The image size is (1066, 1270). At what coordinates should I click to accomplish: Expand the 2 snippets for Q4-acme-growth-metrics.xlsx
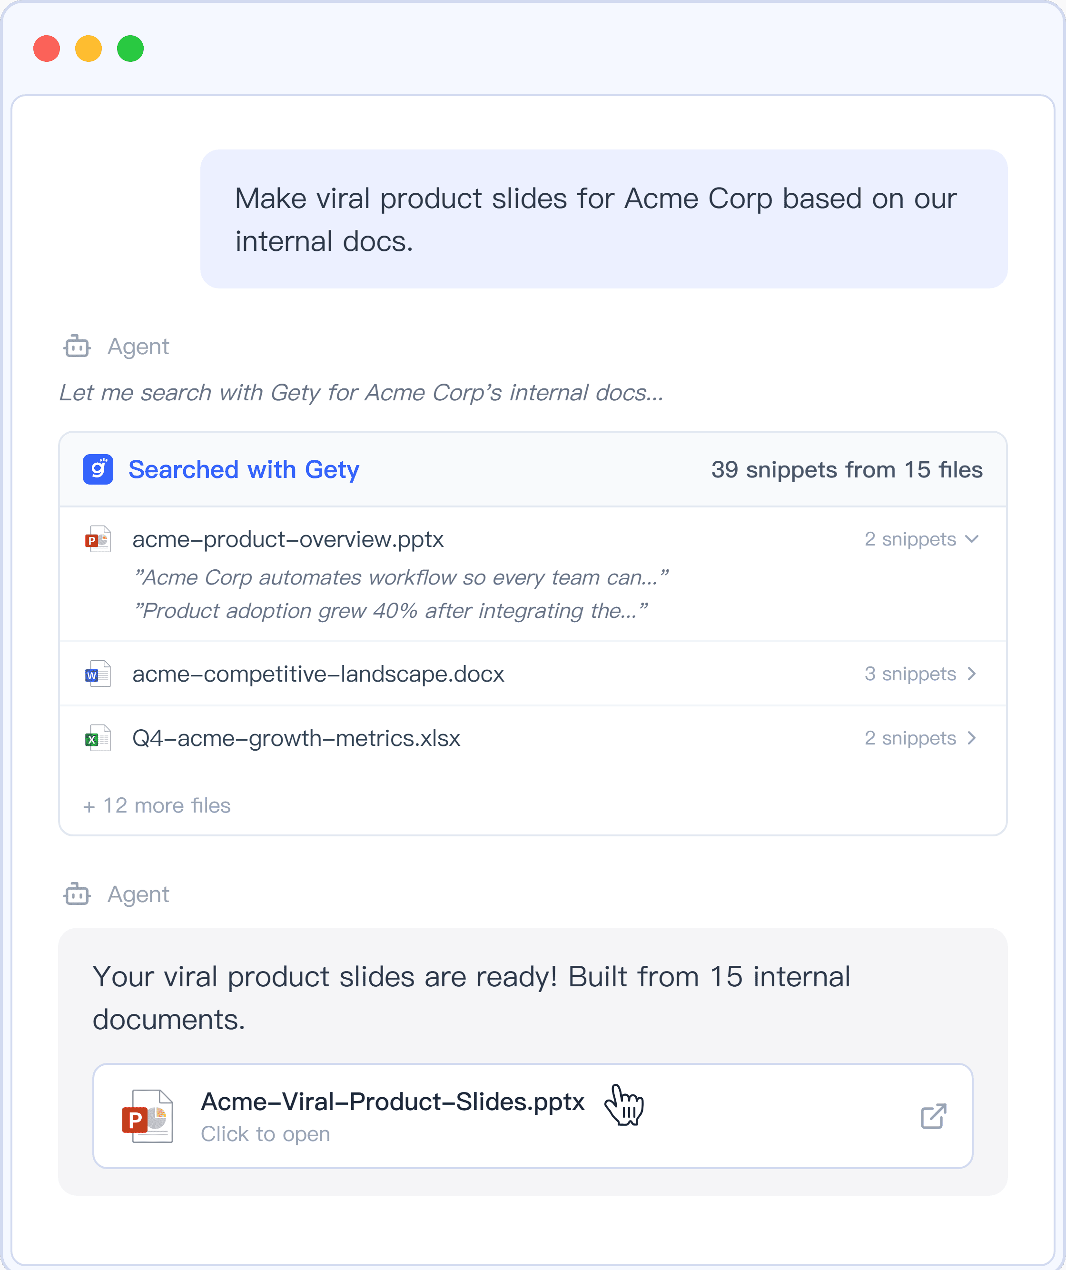click(921, 738)
